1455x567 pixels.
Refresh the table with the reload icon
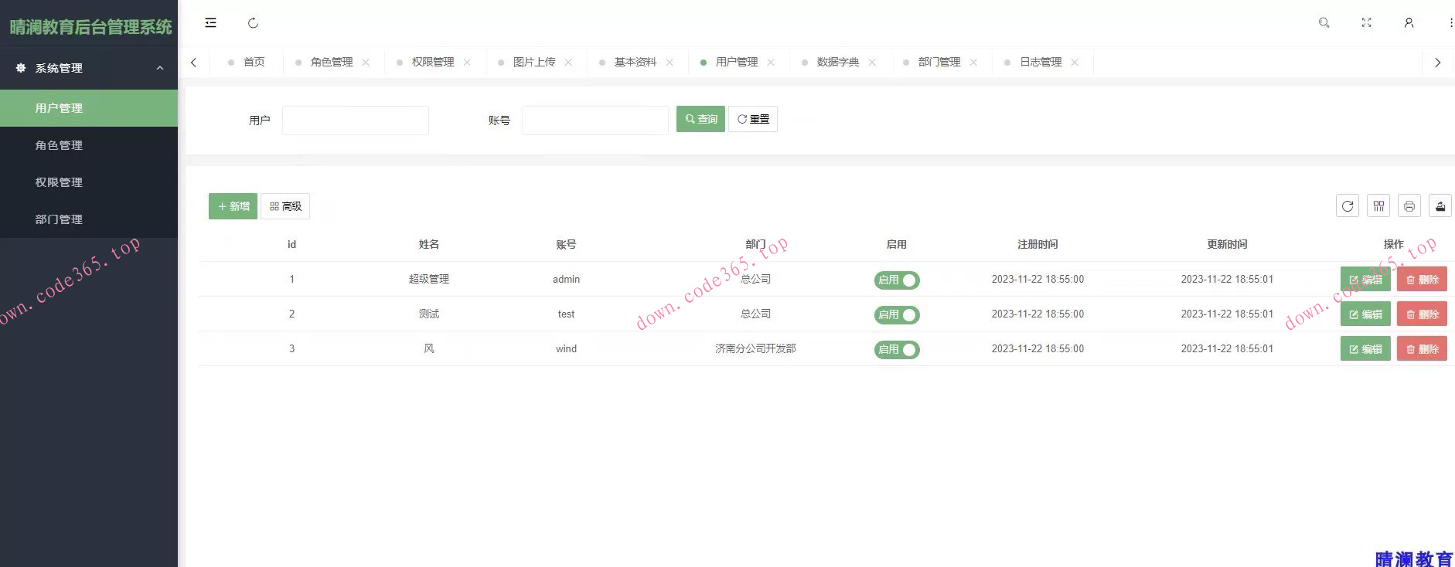[x=1348, y=206]
